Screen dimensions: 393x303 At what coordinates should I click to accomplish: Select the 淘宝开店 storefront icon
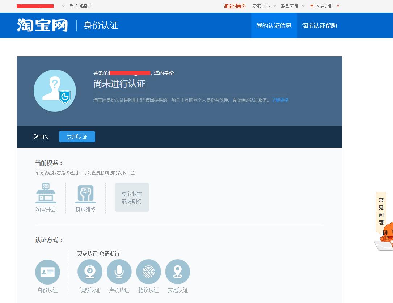pos(46,194)
